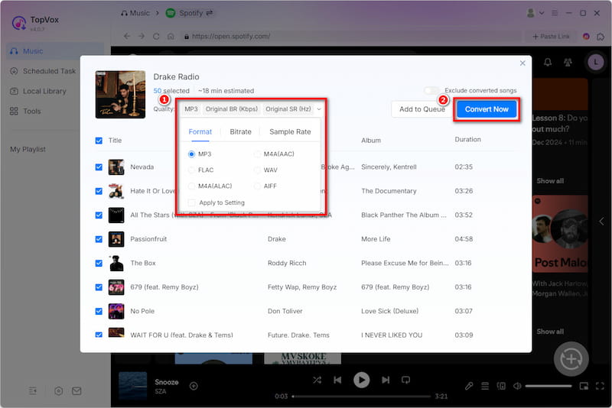612x408 pixels.
Task: Click the shuffle icon in player bar
Action: [317, 380]
